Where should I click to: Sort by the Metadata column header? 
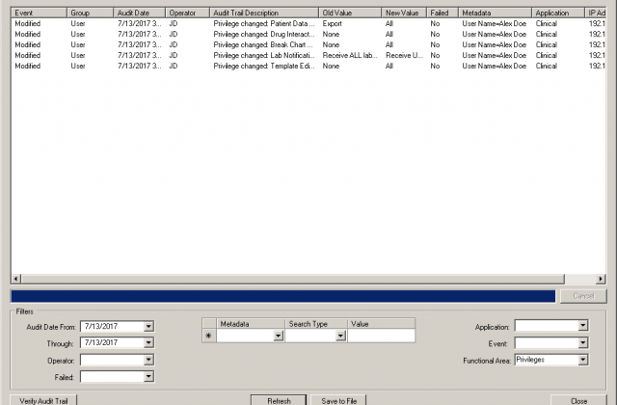coord(495,13)
